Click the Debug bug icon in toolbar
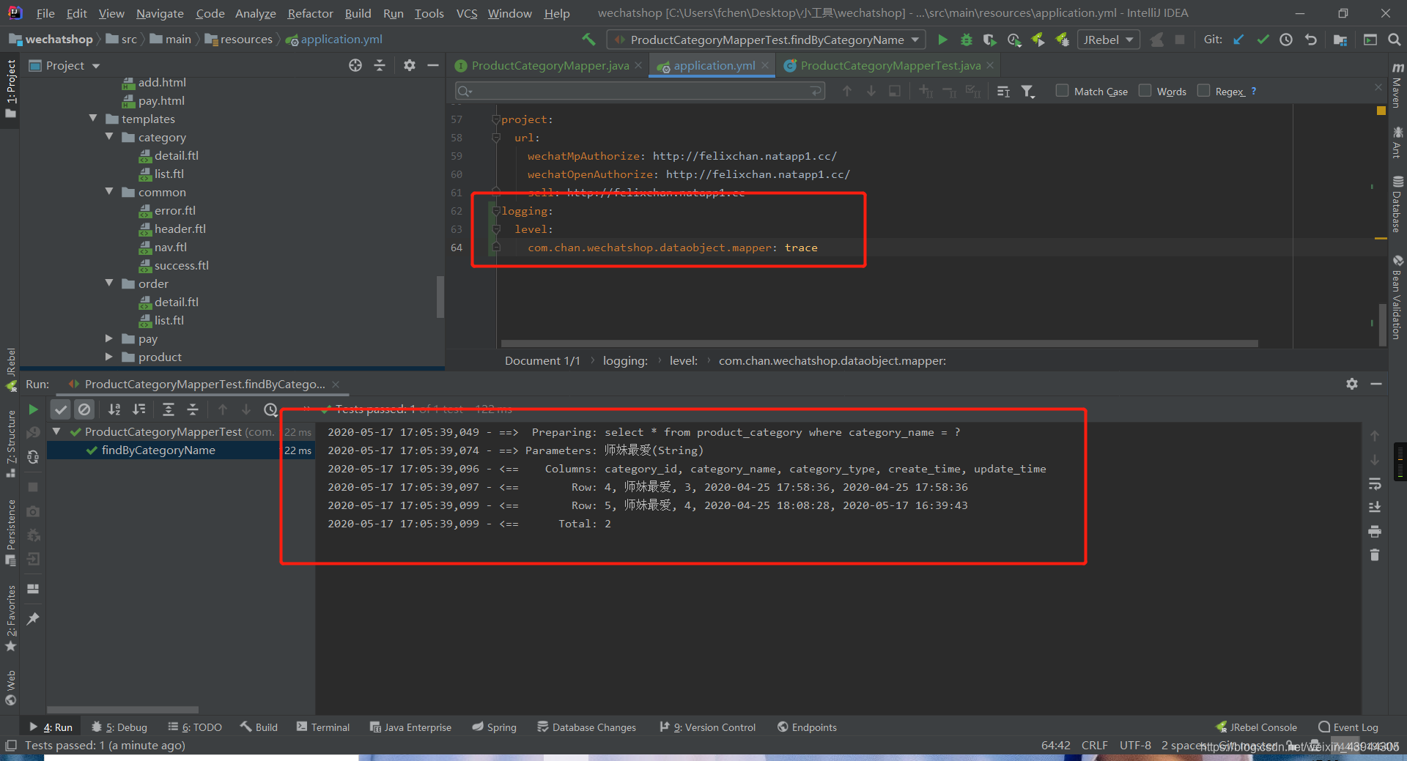Viewport: 1407px width, 761px height. click(967, 40)
